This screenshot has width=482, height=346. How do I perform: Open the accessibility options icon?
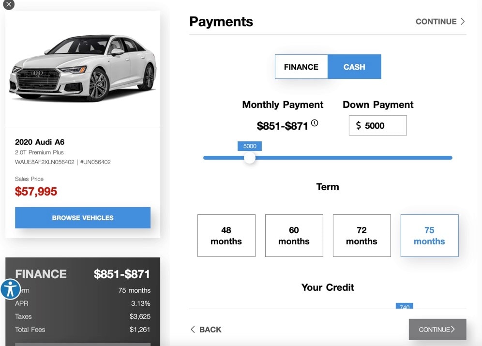point(10,289)
